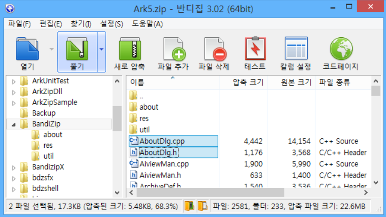Click the 14,154 original size value
The height and width of the screenshot is (217, 386).
(299, 141)
